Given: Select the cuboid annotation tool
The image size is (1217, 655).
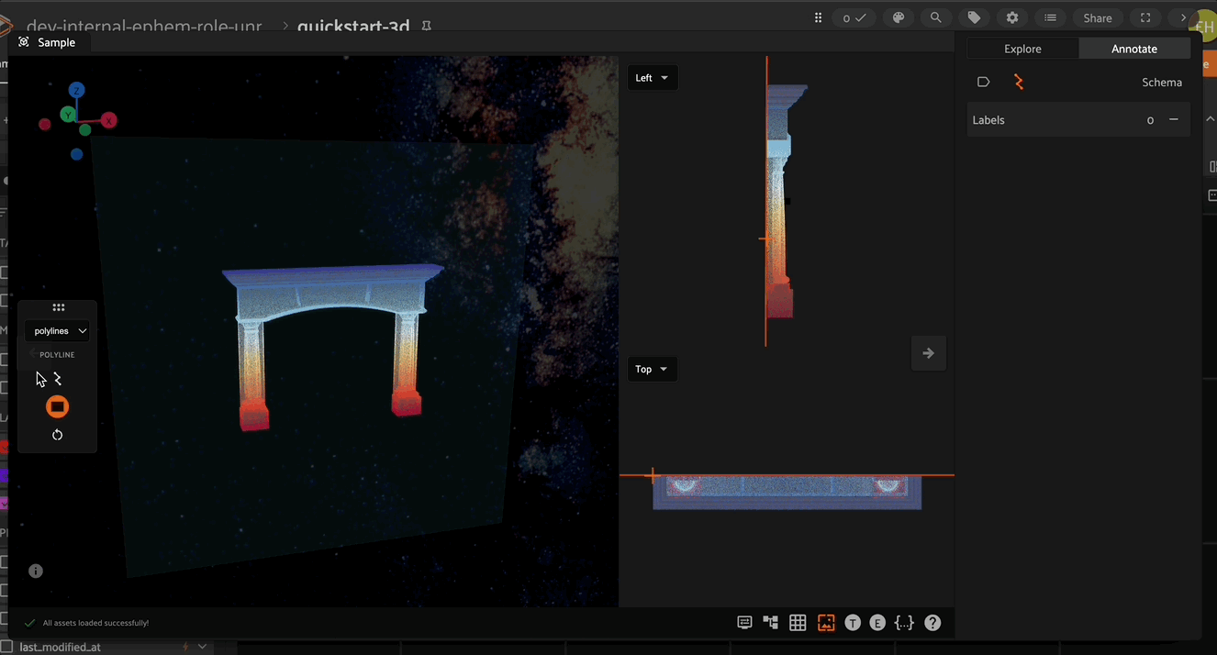Looking at the screenshot, I should point(57,406).
